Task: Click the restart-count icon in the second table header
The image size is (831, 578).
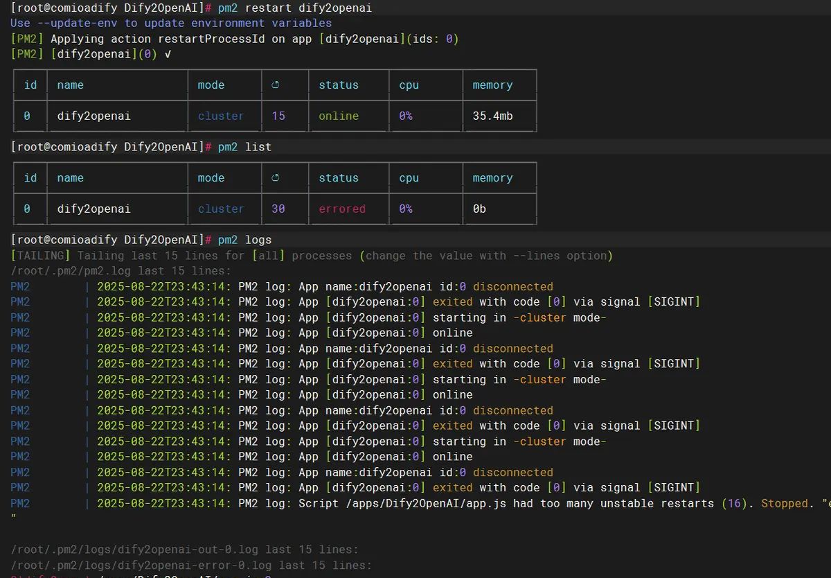Action: coord(275,178)
